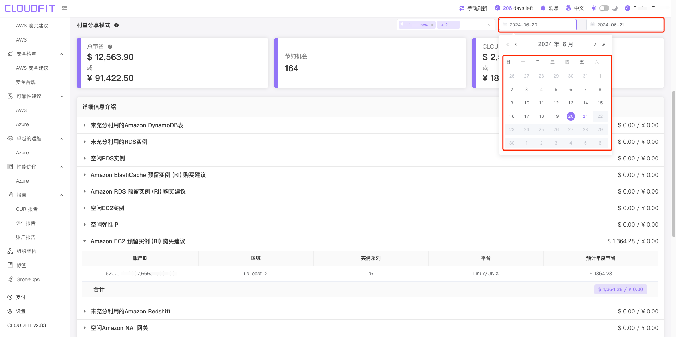Viewport: 676px width, 337px height.
Task: Click the end date field 2024-06-21
Action: coord(624,25)
